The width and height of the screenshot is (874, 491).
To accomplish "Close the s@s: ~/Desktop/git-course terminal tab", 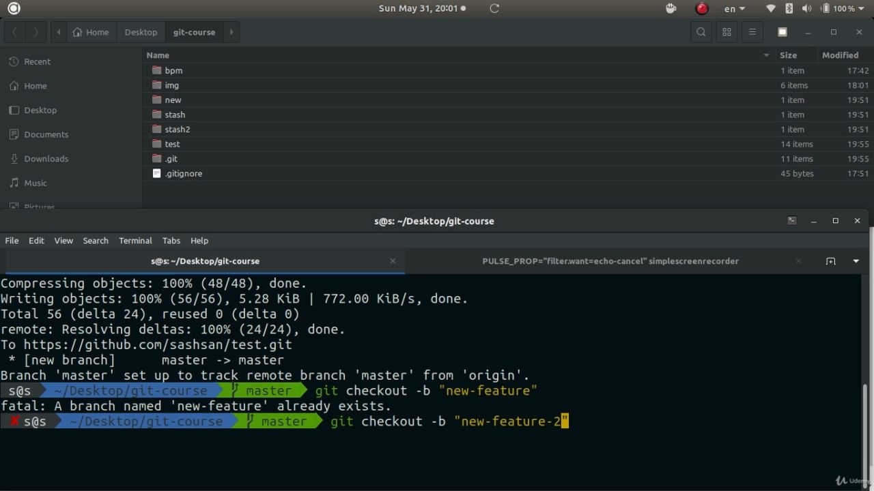I will click(393, 261).
